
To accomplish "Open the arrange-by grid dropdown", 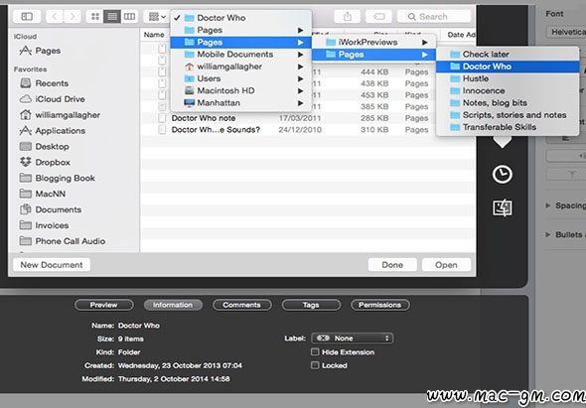I will click(157, 17).
